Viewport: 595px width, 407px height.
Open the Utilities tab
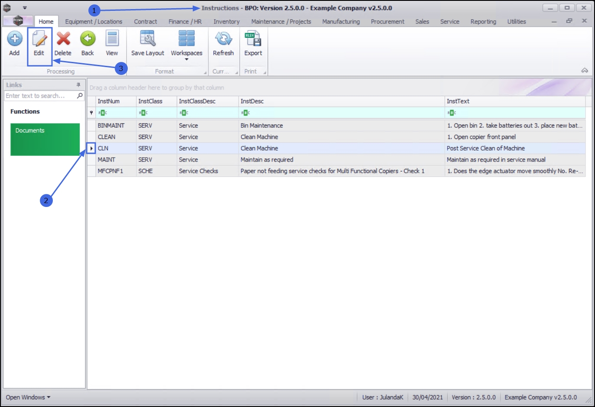tap(517, 21)
